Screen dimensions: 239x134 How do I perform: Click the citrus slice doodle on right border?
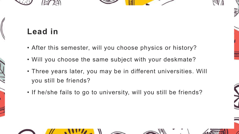coord(236,96)
